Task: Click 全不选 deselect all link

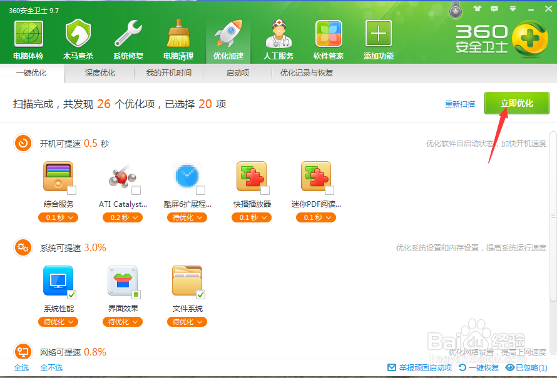Action: 51,368
